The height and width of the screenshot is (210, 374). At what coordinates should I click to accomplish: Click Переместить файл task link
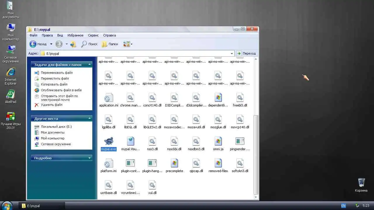[55, 78]
